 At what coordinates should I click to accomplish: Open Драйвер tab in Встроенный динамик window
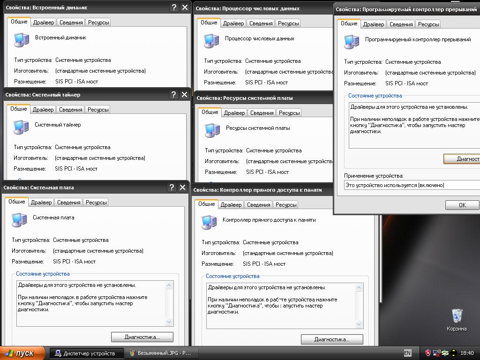pos(44,22)
